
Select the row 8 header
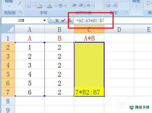tap(8, 101)
